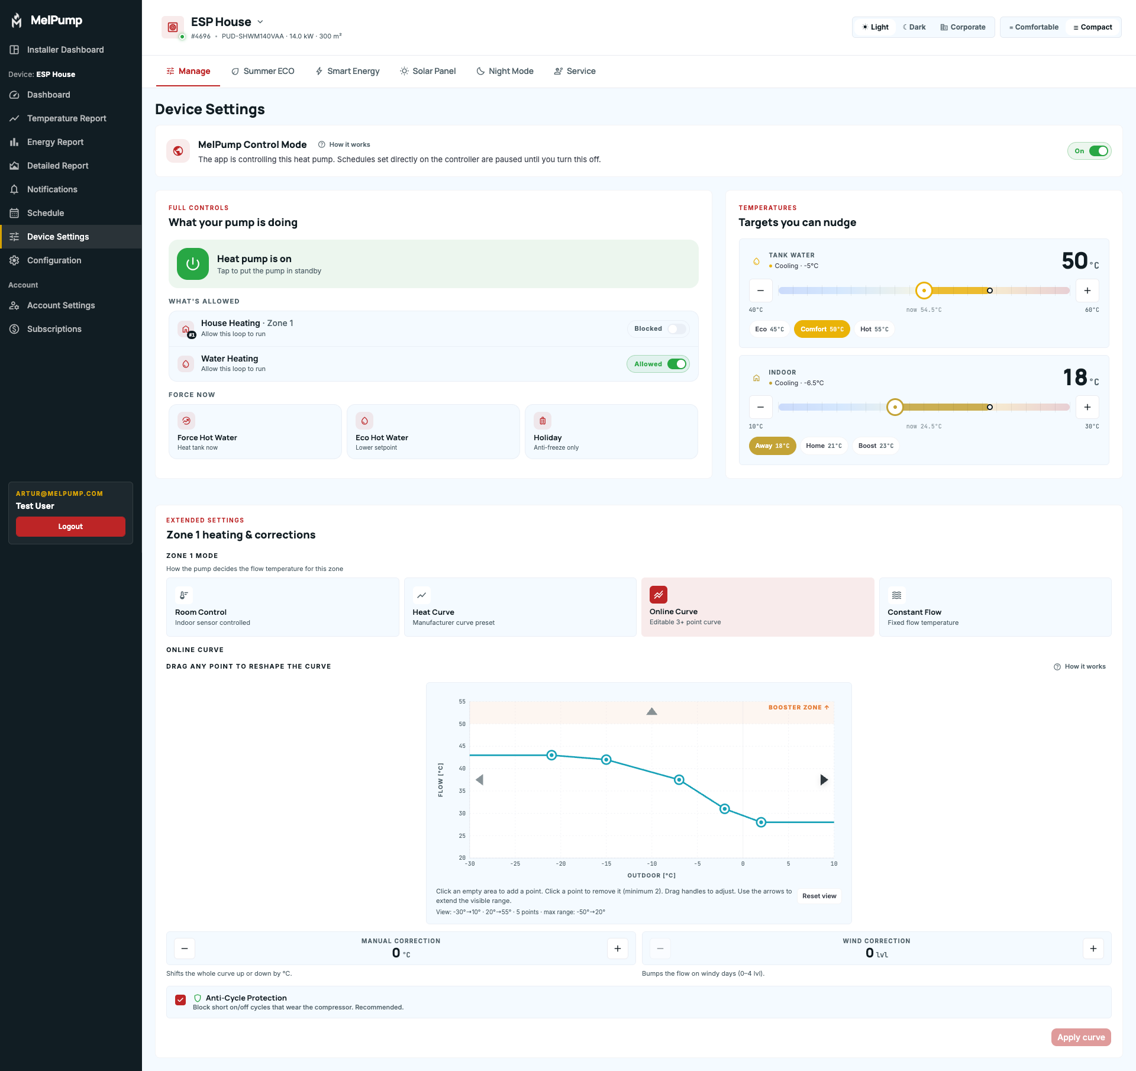The width and height of the screenshot is (1136, 1071).
Task: Click the indoor temperature slider handle
Action: click(895, 407)
